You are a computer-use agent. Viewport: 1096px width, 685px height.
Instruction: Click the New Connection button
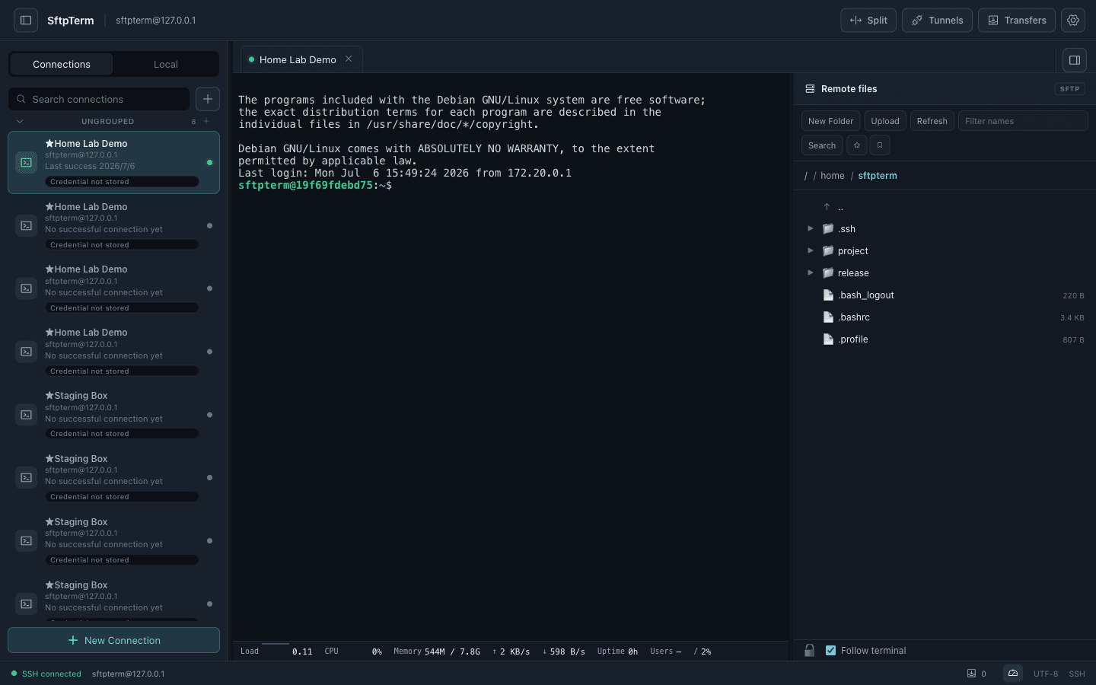[x=113, y=641]
